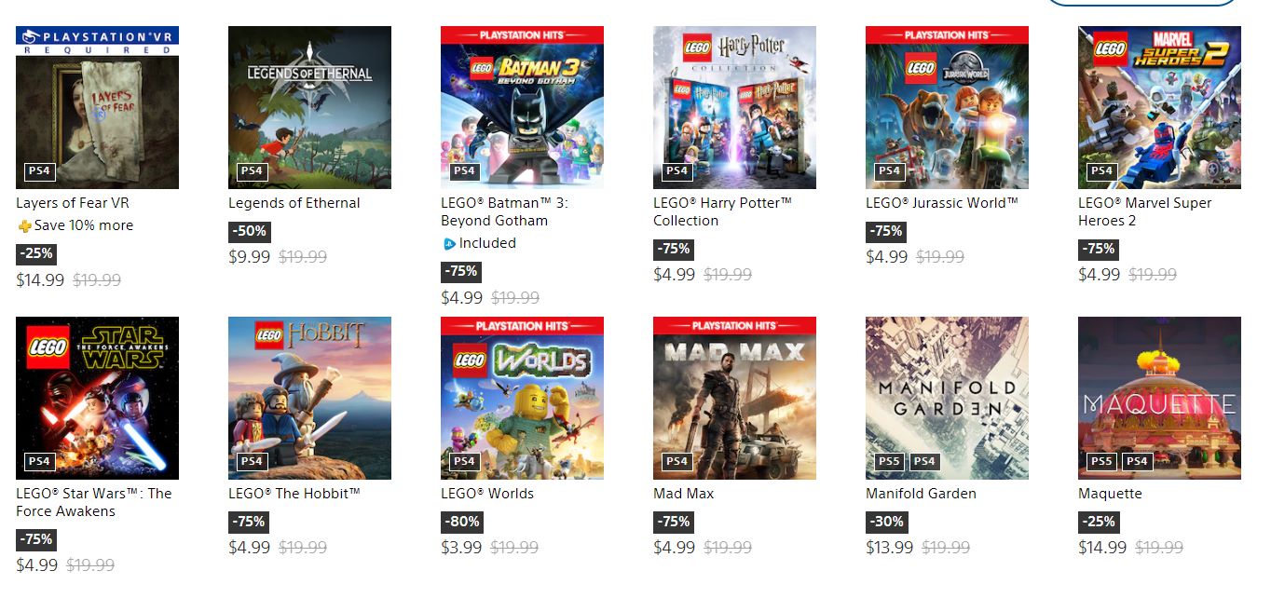The image size is (1271, 598).
Task: Click the PS5 badge on Manifold Garden
Action: tap(888, 461)
